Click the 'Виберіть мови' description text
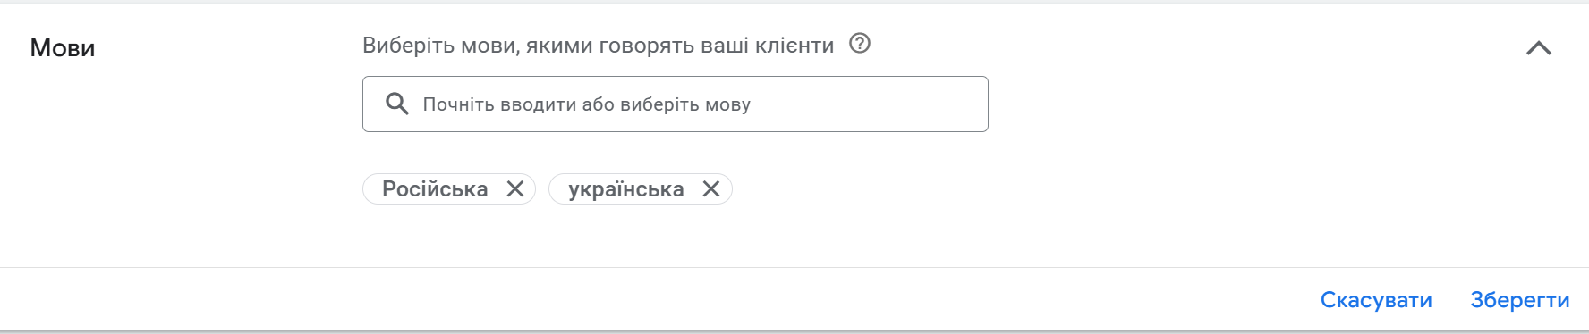The height and width of the screenshot is (334, 1589). click(598, 45)
